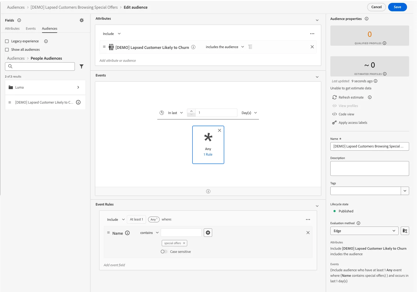417x292 pixels.
Task: Click the Events canvas info icon
Action: point(208,191)
